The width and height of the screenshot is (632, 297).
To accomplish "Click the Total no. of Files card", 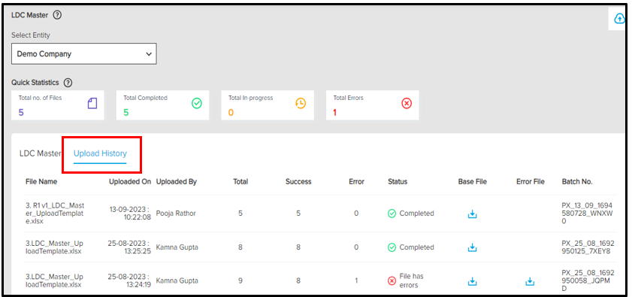I will pos(58,105).
